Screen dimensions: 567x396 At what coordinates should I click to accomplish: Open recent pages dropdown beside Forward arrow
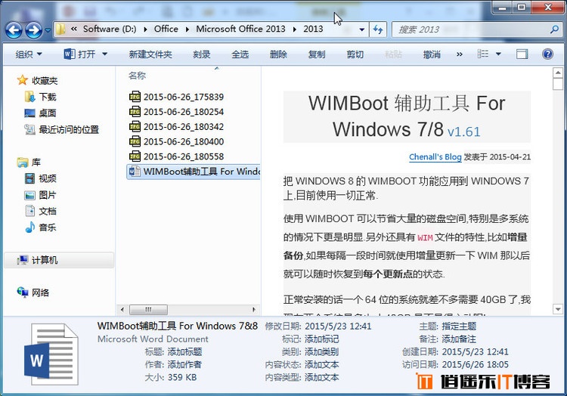(x=48, y=30)
